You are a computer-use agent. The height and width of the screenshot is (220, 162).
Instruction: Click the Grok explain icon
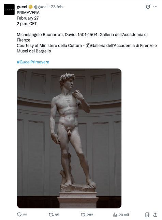click(148, 7)
